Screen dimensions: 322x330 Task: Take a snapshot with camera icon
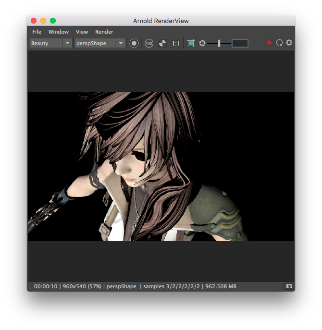pyautogui.click(x=289, y=286)
